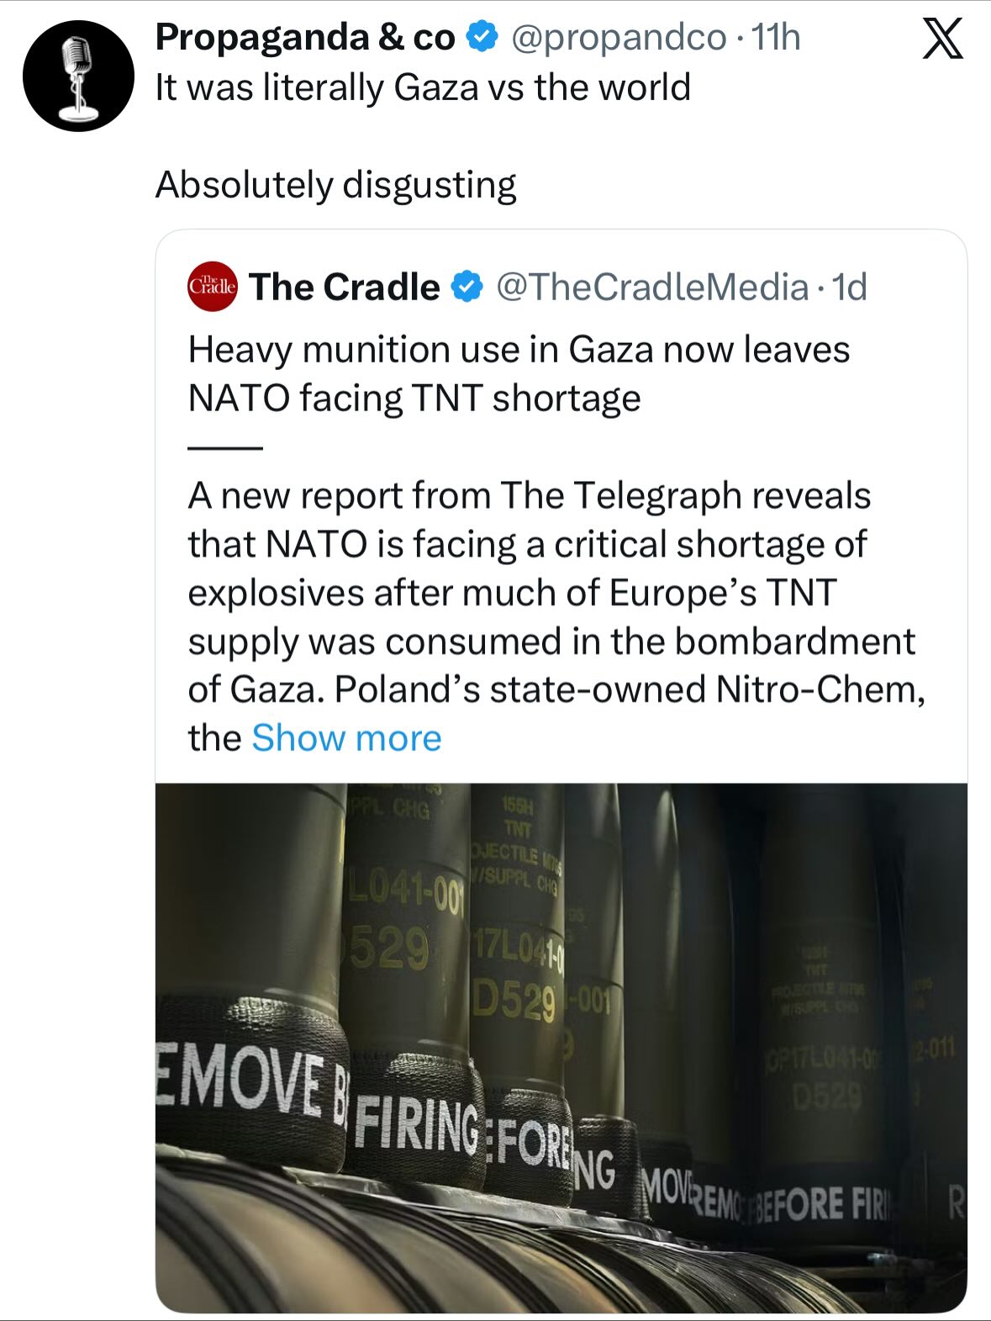Click the short divider line under headline

pyautogui.click(x=225, y=448)
